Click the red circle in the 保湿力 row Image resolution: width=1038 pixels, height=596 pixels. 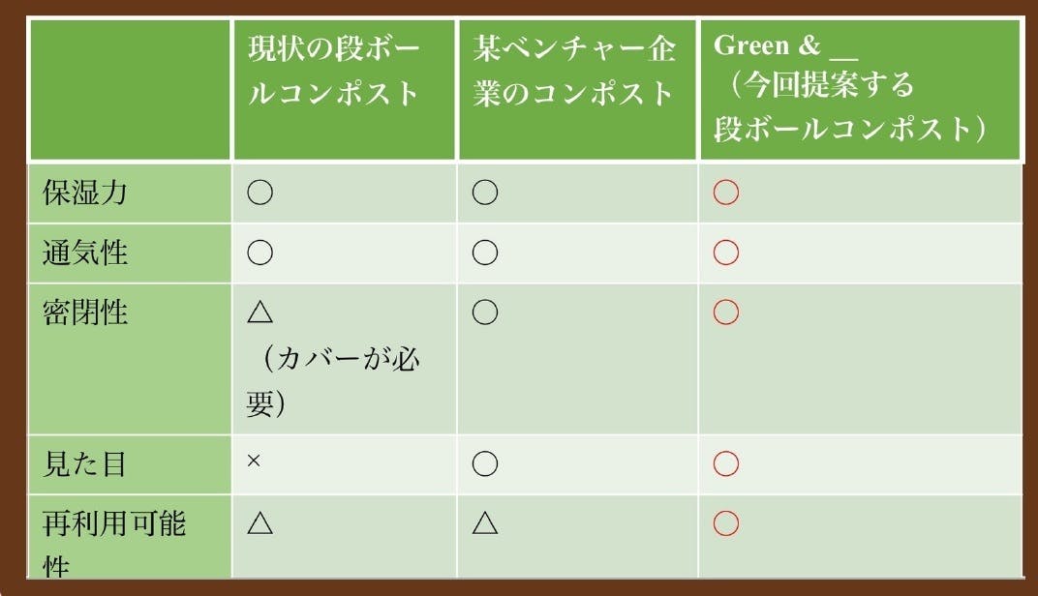(x=725, y=193)
